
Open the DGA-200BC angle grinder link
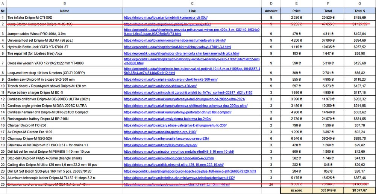186,105
